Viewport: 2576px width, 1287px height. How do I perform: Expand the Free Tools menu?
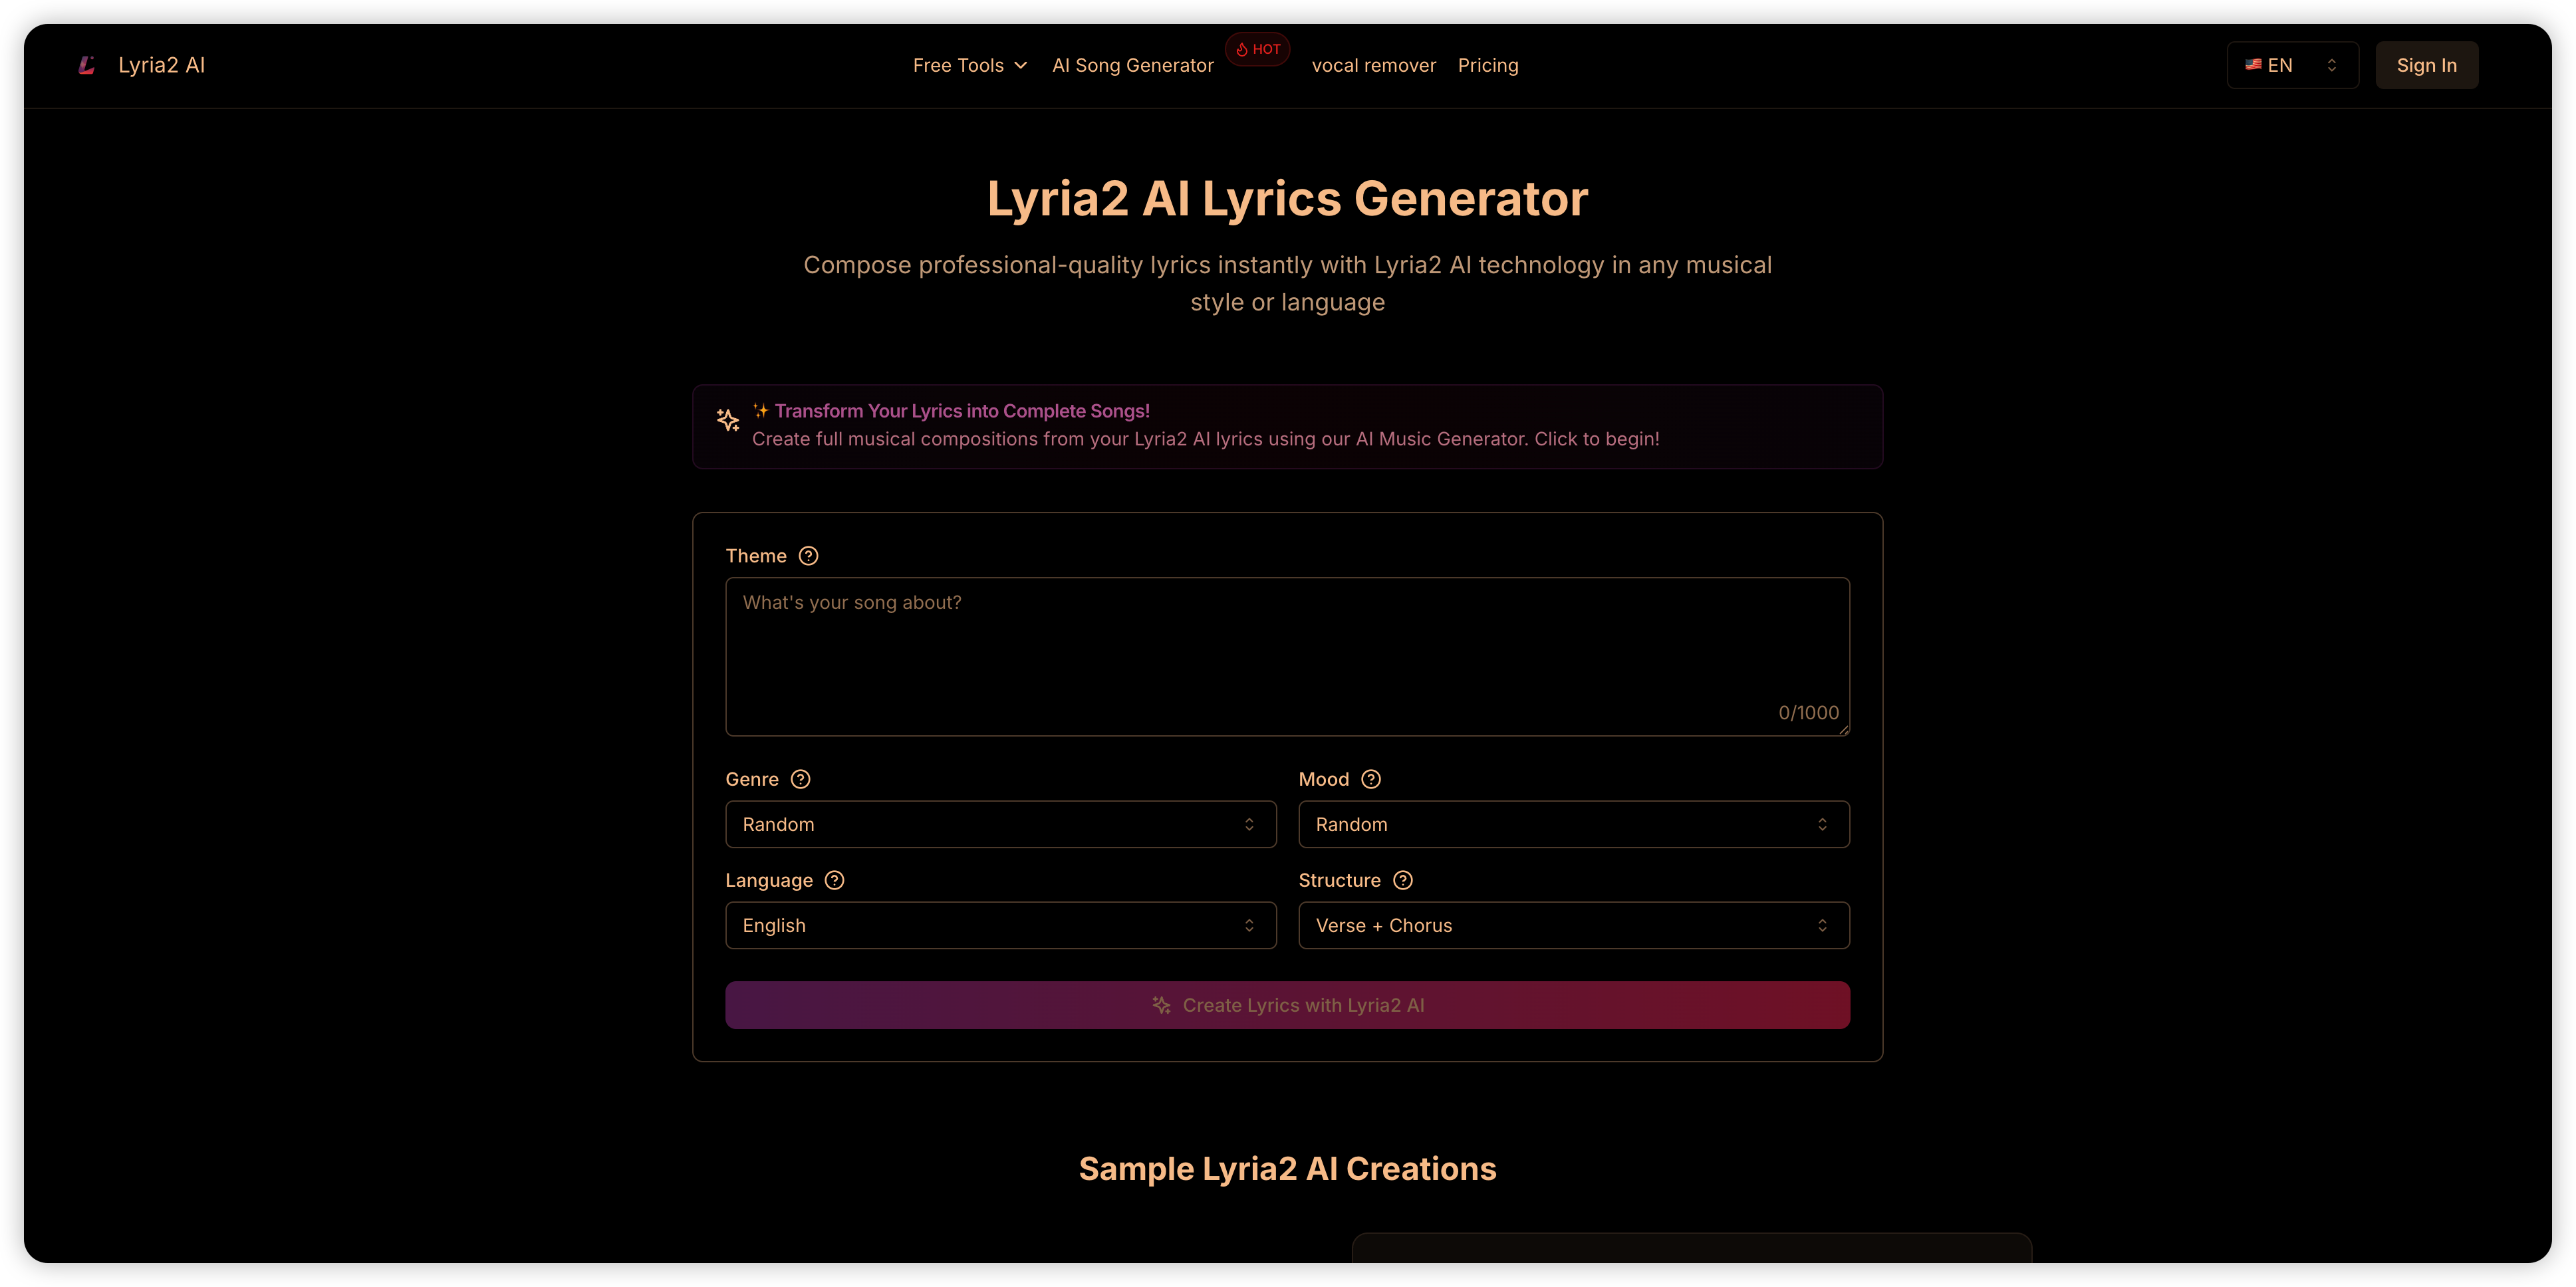point(969,64)
